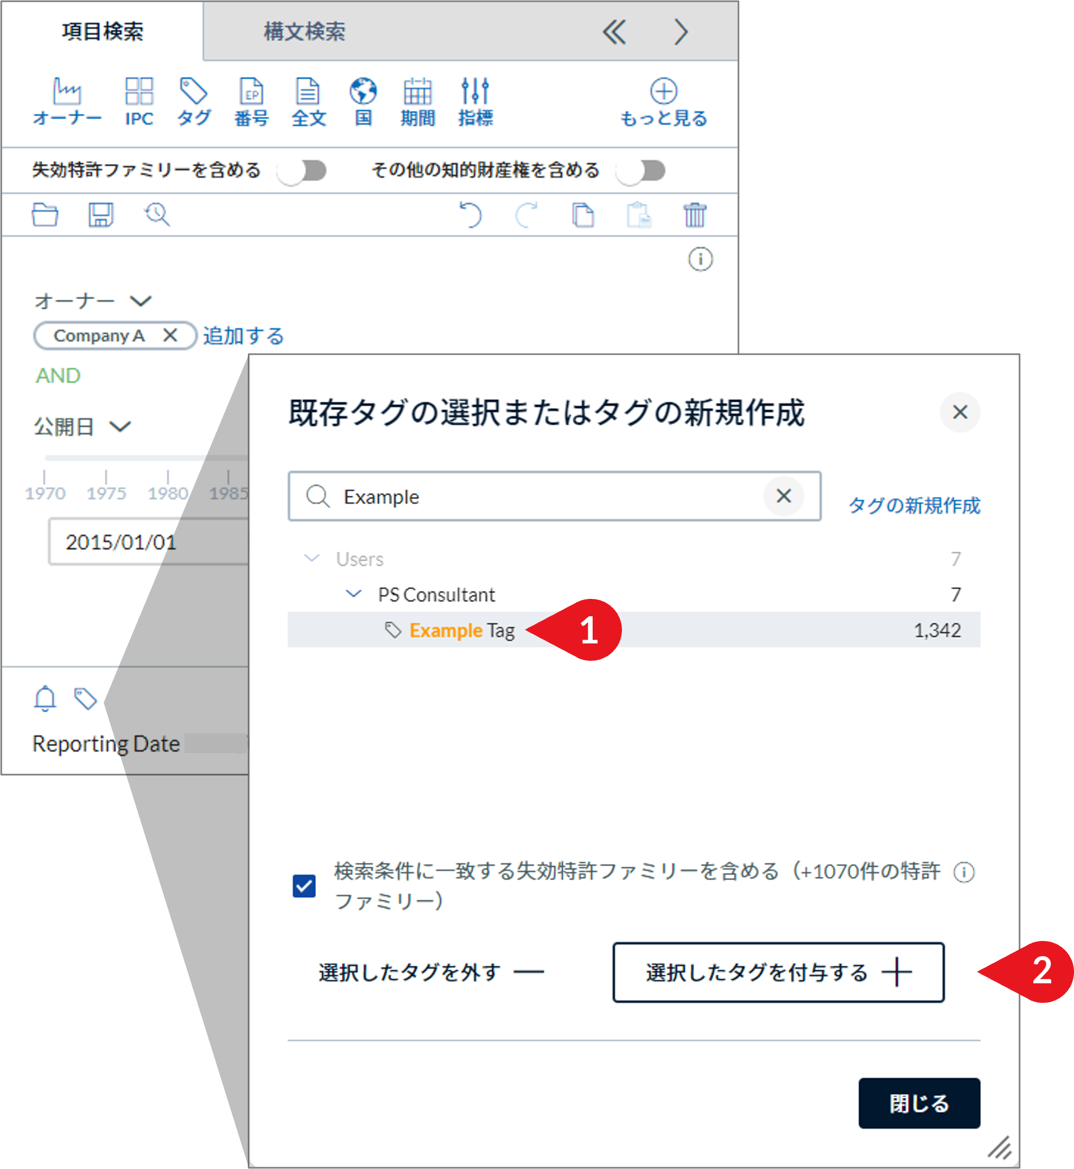Open the IPC classification filter

click(x=139, y=92)
